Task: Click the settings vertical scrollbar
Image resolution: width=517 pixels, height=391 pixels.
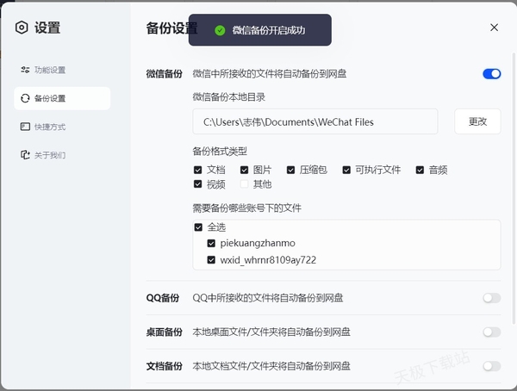Action: [514, 188]
